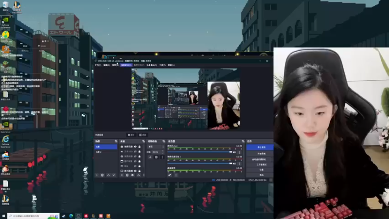Viewport: 389px width, 219px height.
Task: Open the 场景集合(S) menu
Action: click(x=152, y=65)
